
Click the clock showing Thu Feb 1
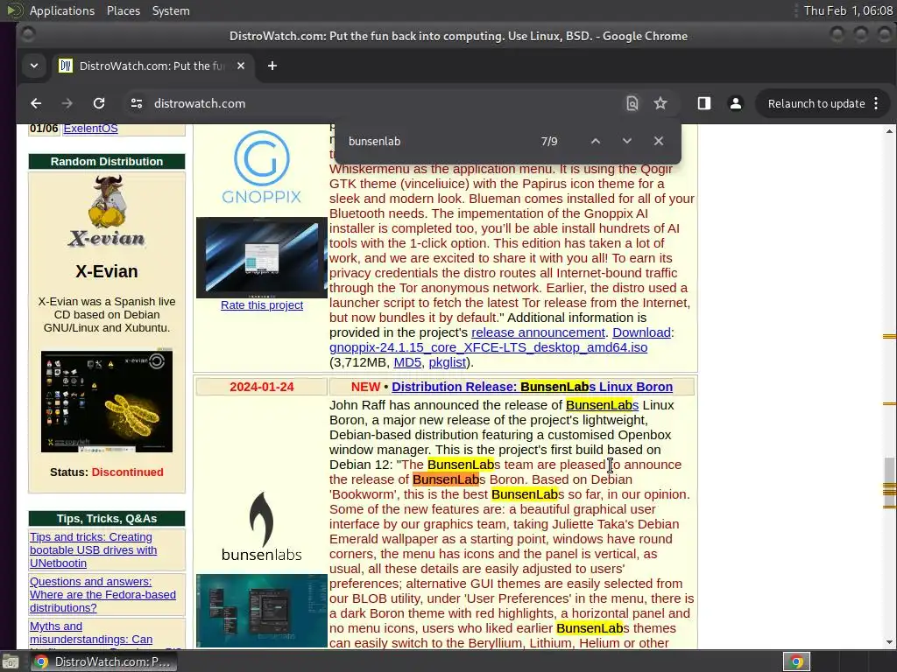pyautogui.click(x=848, y=10)
